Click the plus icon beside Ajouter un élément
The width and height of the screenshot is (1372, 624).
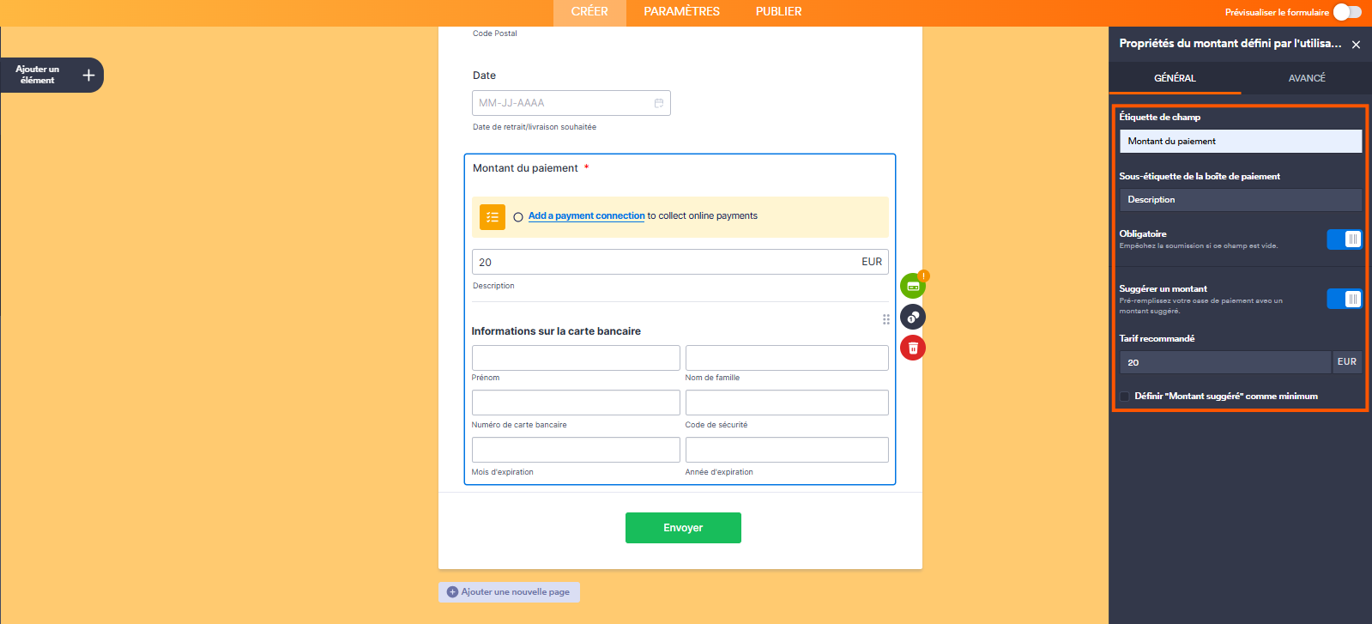click(x=88, y=76)
